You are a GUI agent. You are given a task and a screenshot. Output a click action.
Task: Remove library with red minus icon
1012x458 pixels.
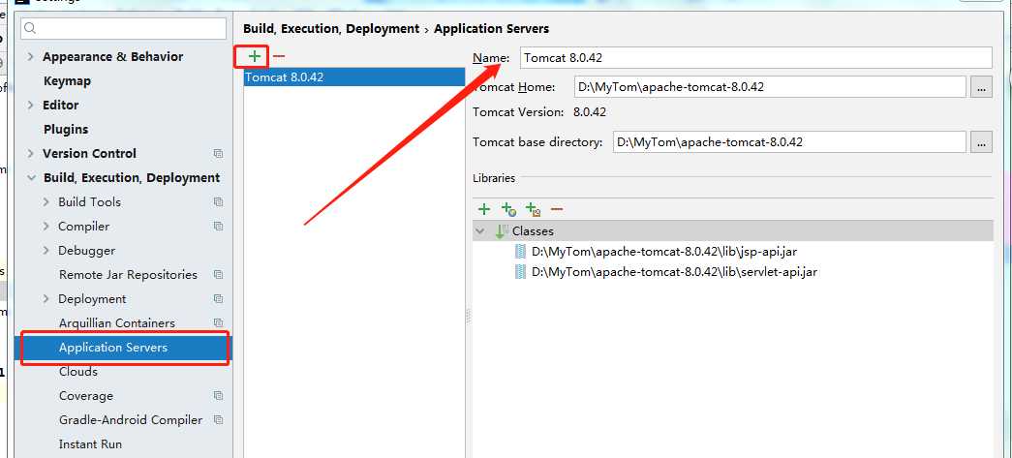pyautogui.click(x=557, y=209)
